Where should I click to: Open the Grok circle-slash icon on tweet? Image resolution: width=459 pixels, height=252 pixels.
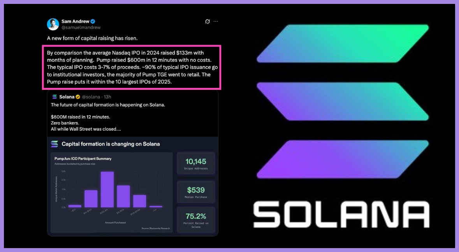207,21
